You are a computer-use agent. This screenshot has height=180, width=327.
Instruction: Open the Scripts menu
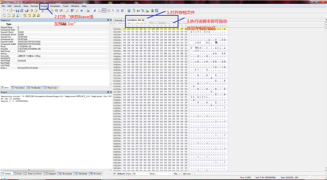pos(44,6)
